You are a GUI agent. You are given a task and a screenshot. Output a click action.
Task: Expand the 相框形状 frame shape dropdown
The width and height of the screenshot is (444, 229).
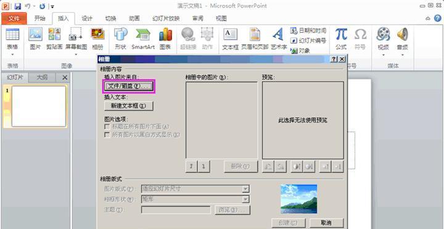click(x=245, y=199)
